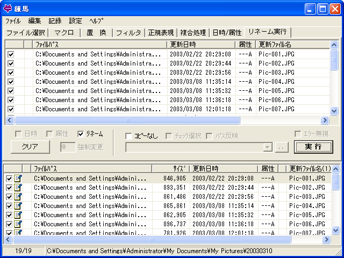
Task: Click the top list vertical scrollbar thumb
Action: point(334,60)
